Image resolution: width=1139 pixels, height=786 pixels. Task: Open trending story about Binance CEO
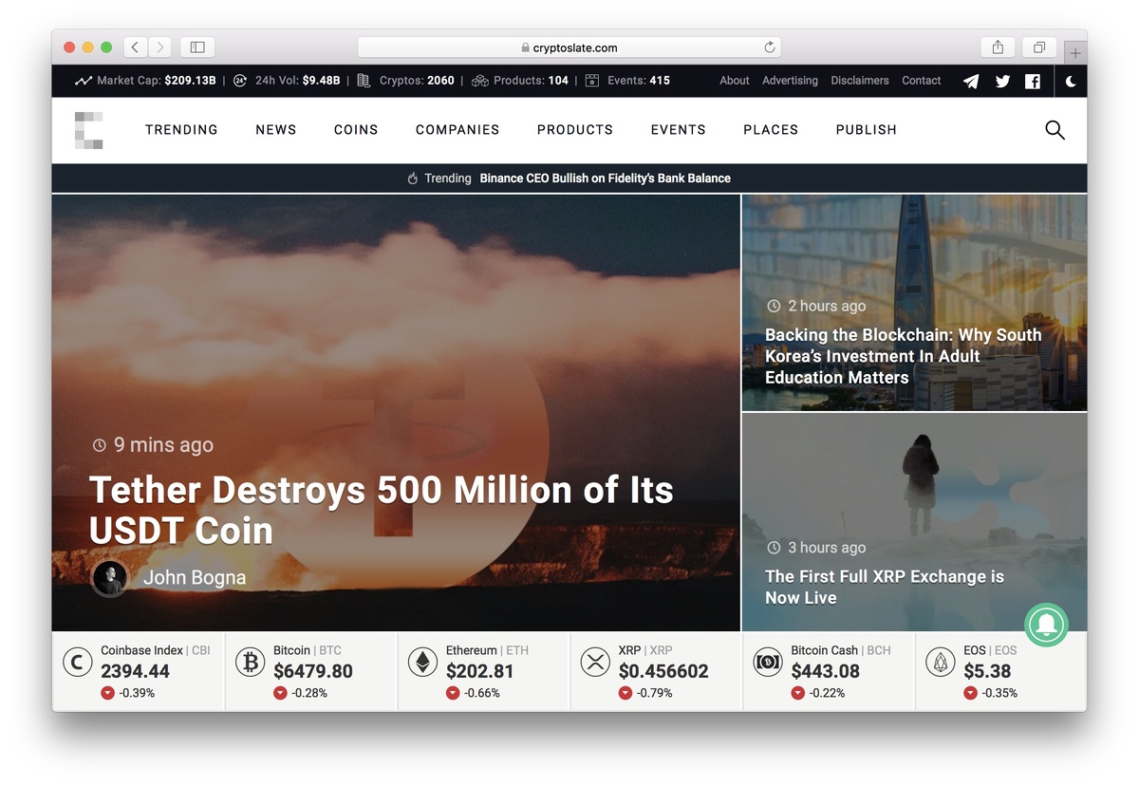[x=606, y=178]
